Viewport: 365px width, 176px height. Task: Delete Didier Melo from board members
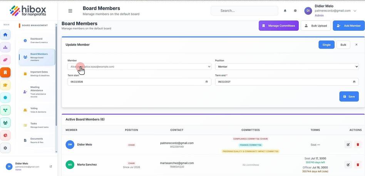358,144
